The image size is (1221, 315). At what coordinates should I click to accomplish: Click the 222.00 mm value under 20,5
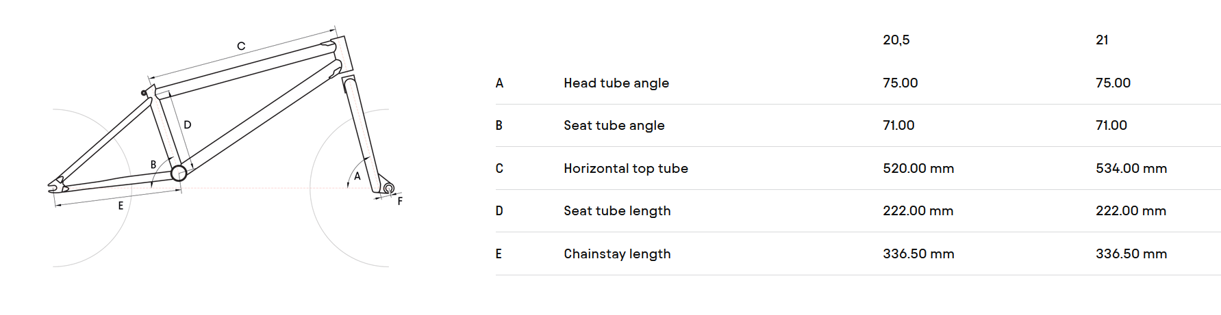coord(918,211)
